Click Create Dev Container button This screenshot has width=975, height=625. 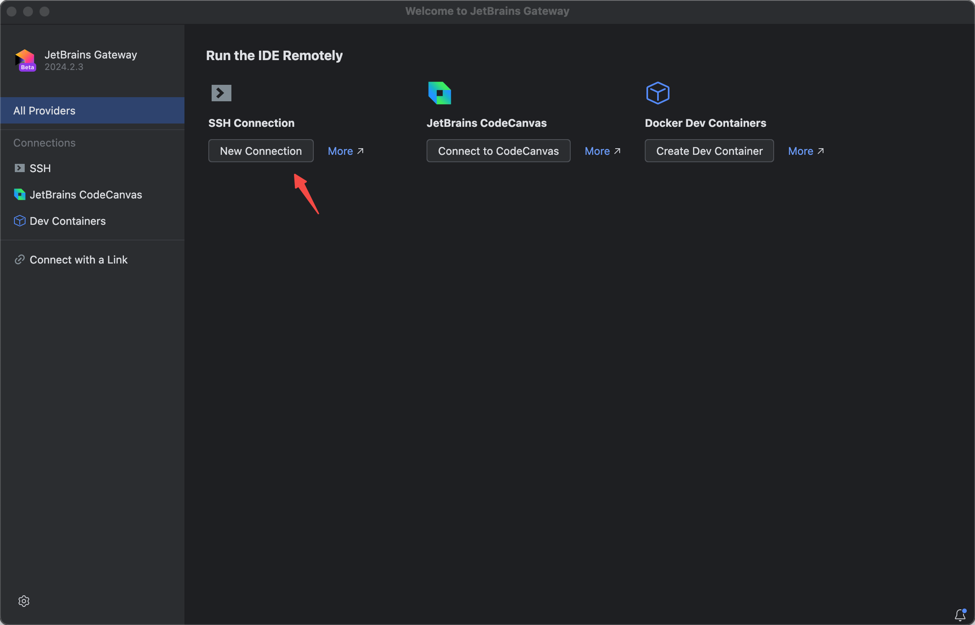pos(709,151)
